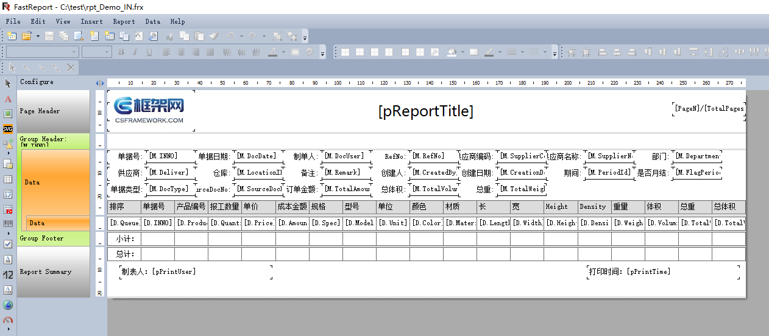Viewport: 769px width, 336px height.
Task: Click the Cut scissors icon
Action: click(169, 36)
